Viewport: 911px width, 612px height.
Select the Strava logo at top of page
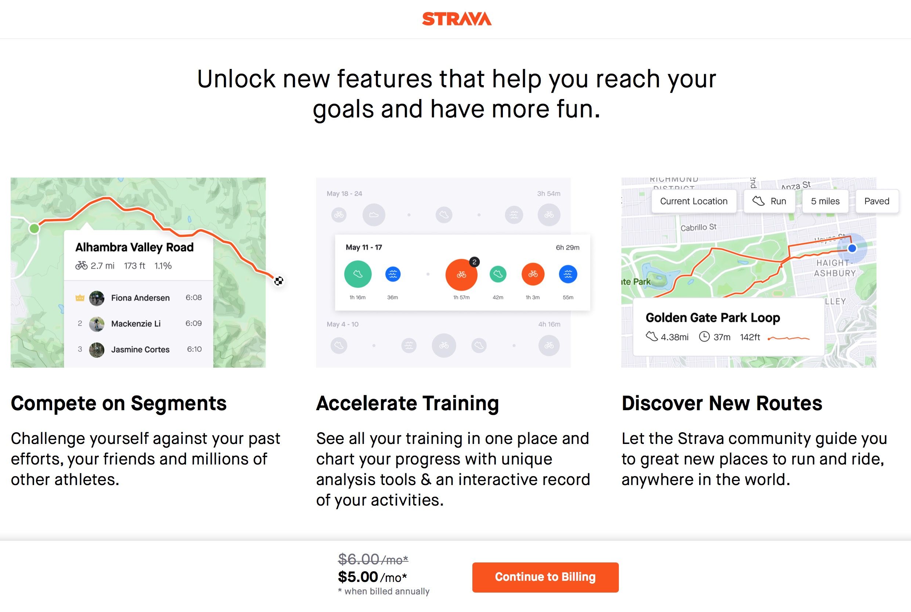[456, 18]
